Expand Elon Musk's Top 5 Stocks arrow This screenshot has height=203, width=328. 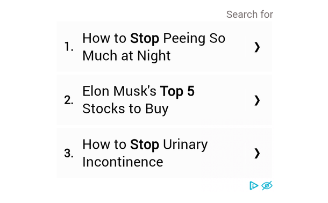(257, 100)
